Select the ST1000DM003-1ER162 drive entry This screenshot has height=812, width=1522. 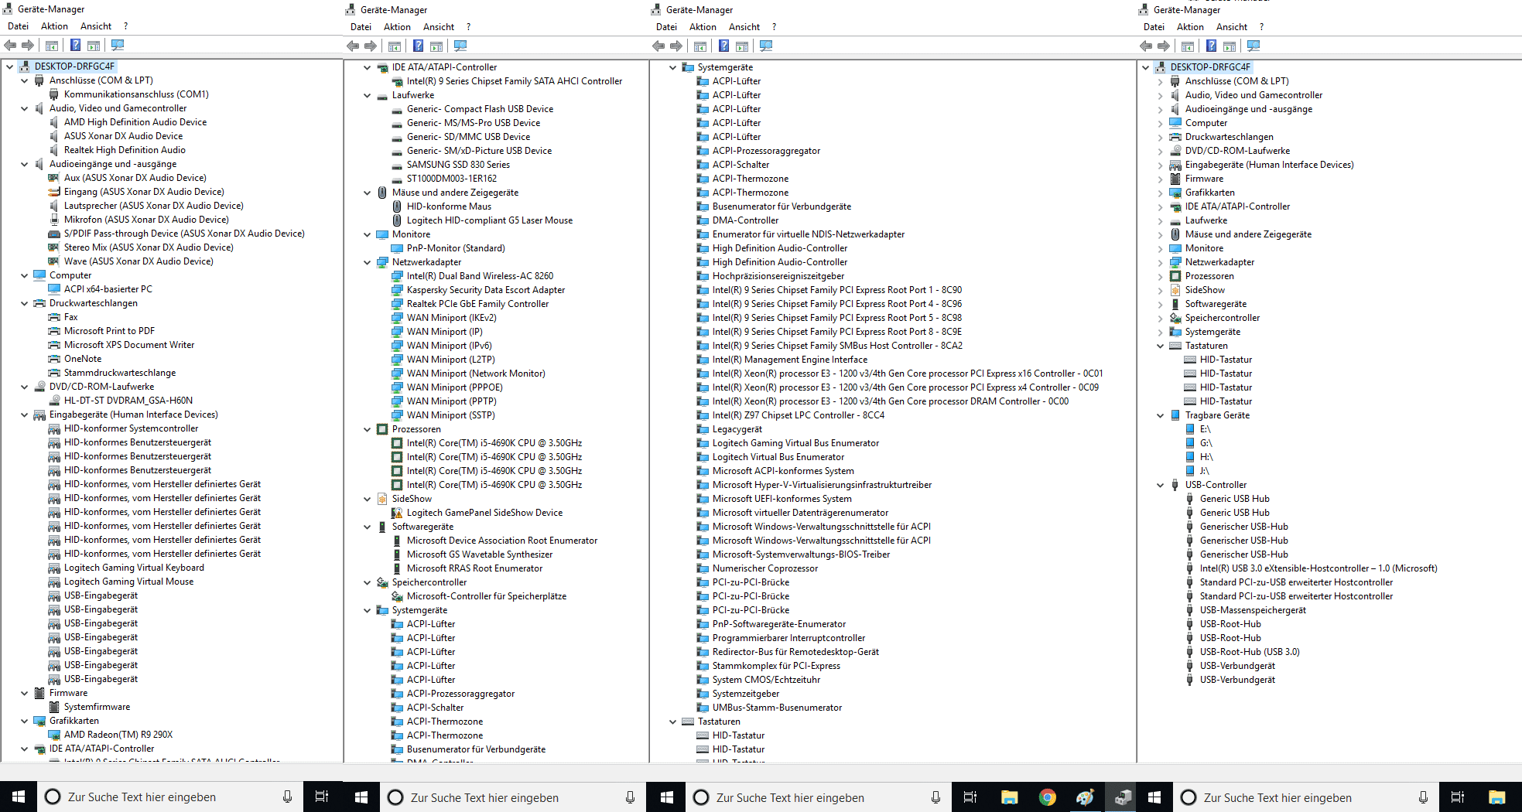click(452, 179)
